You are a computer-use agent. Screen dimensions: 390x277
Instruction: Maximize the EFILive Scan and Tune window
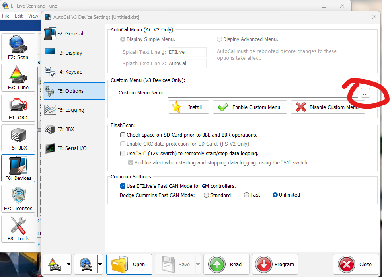324,6
